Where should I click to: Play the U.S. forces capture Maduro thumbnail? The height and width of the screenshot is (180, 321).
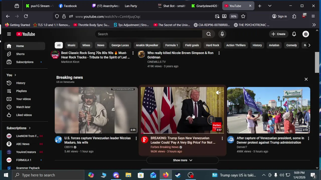pos(96,110)
